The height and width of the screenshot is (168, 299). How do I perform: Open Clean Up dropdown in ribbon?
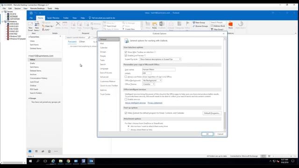tap(48, 26)
